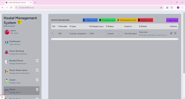The image size is (185, 99).
Task: Go forward in browser history
Action: tap(7, 8)
